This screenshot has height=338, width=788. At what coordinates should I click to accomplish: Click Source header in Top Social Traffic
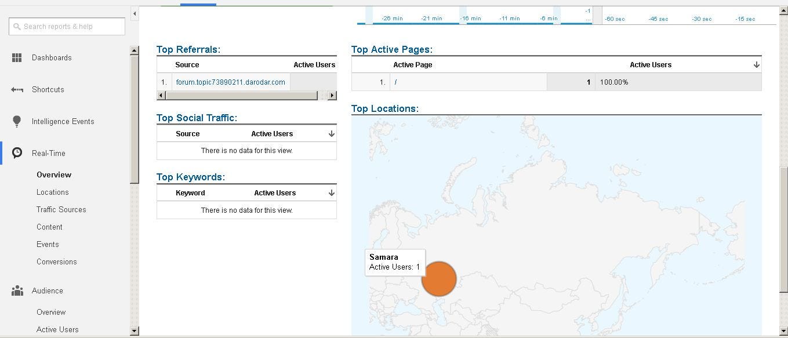point(188,133)
